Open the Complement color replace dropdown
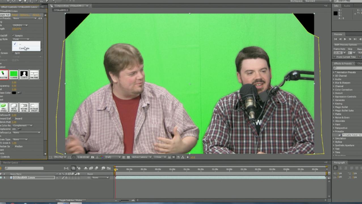The height and width of the screenshot is (204, 362). coord(22,125)
